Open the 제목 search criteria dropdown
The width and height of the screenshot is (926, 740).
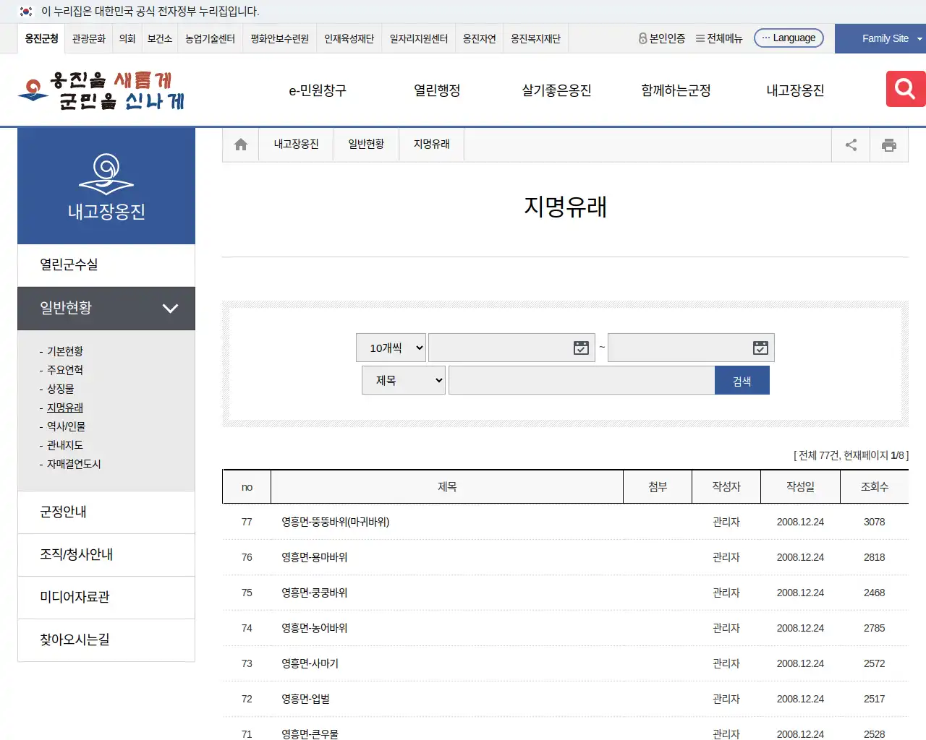click(403, 380)
